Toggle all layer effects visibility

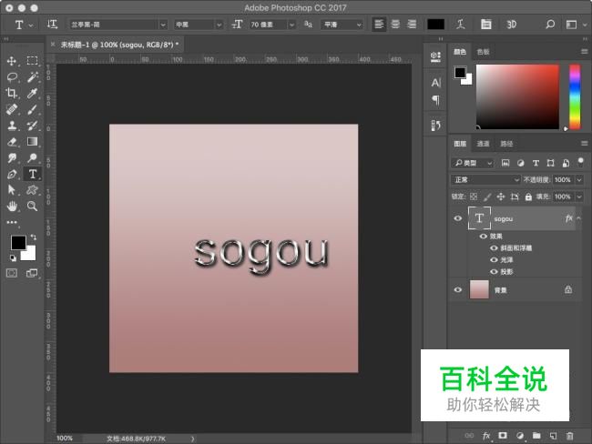pyautogui.click(x=484, y=237)
